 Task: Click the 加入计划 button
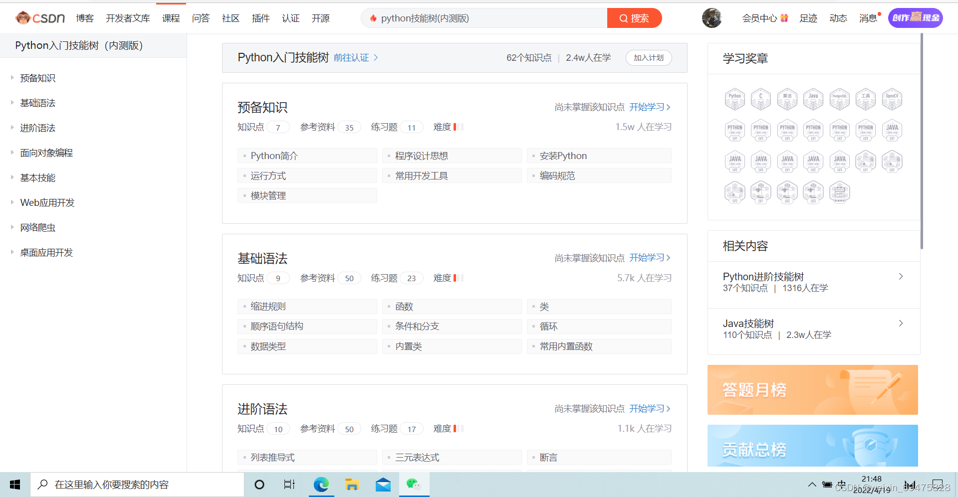(649, 58)
